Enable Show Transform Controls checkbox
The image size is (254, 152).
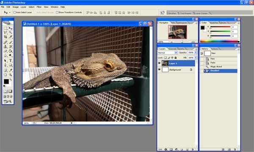(x=57, y=12)
